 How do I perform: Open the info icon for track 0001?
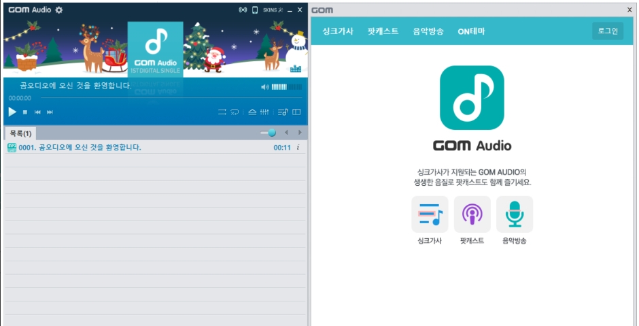pos(298,147)
